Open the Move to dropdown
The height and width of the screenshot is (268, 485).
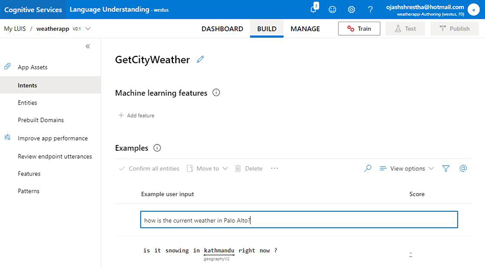pos(207,168)
